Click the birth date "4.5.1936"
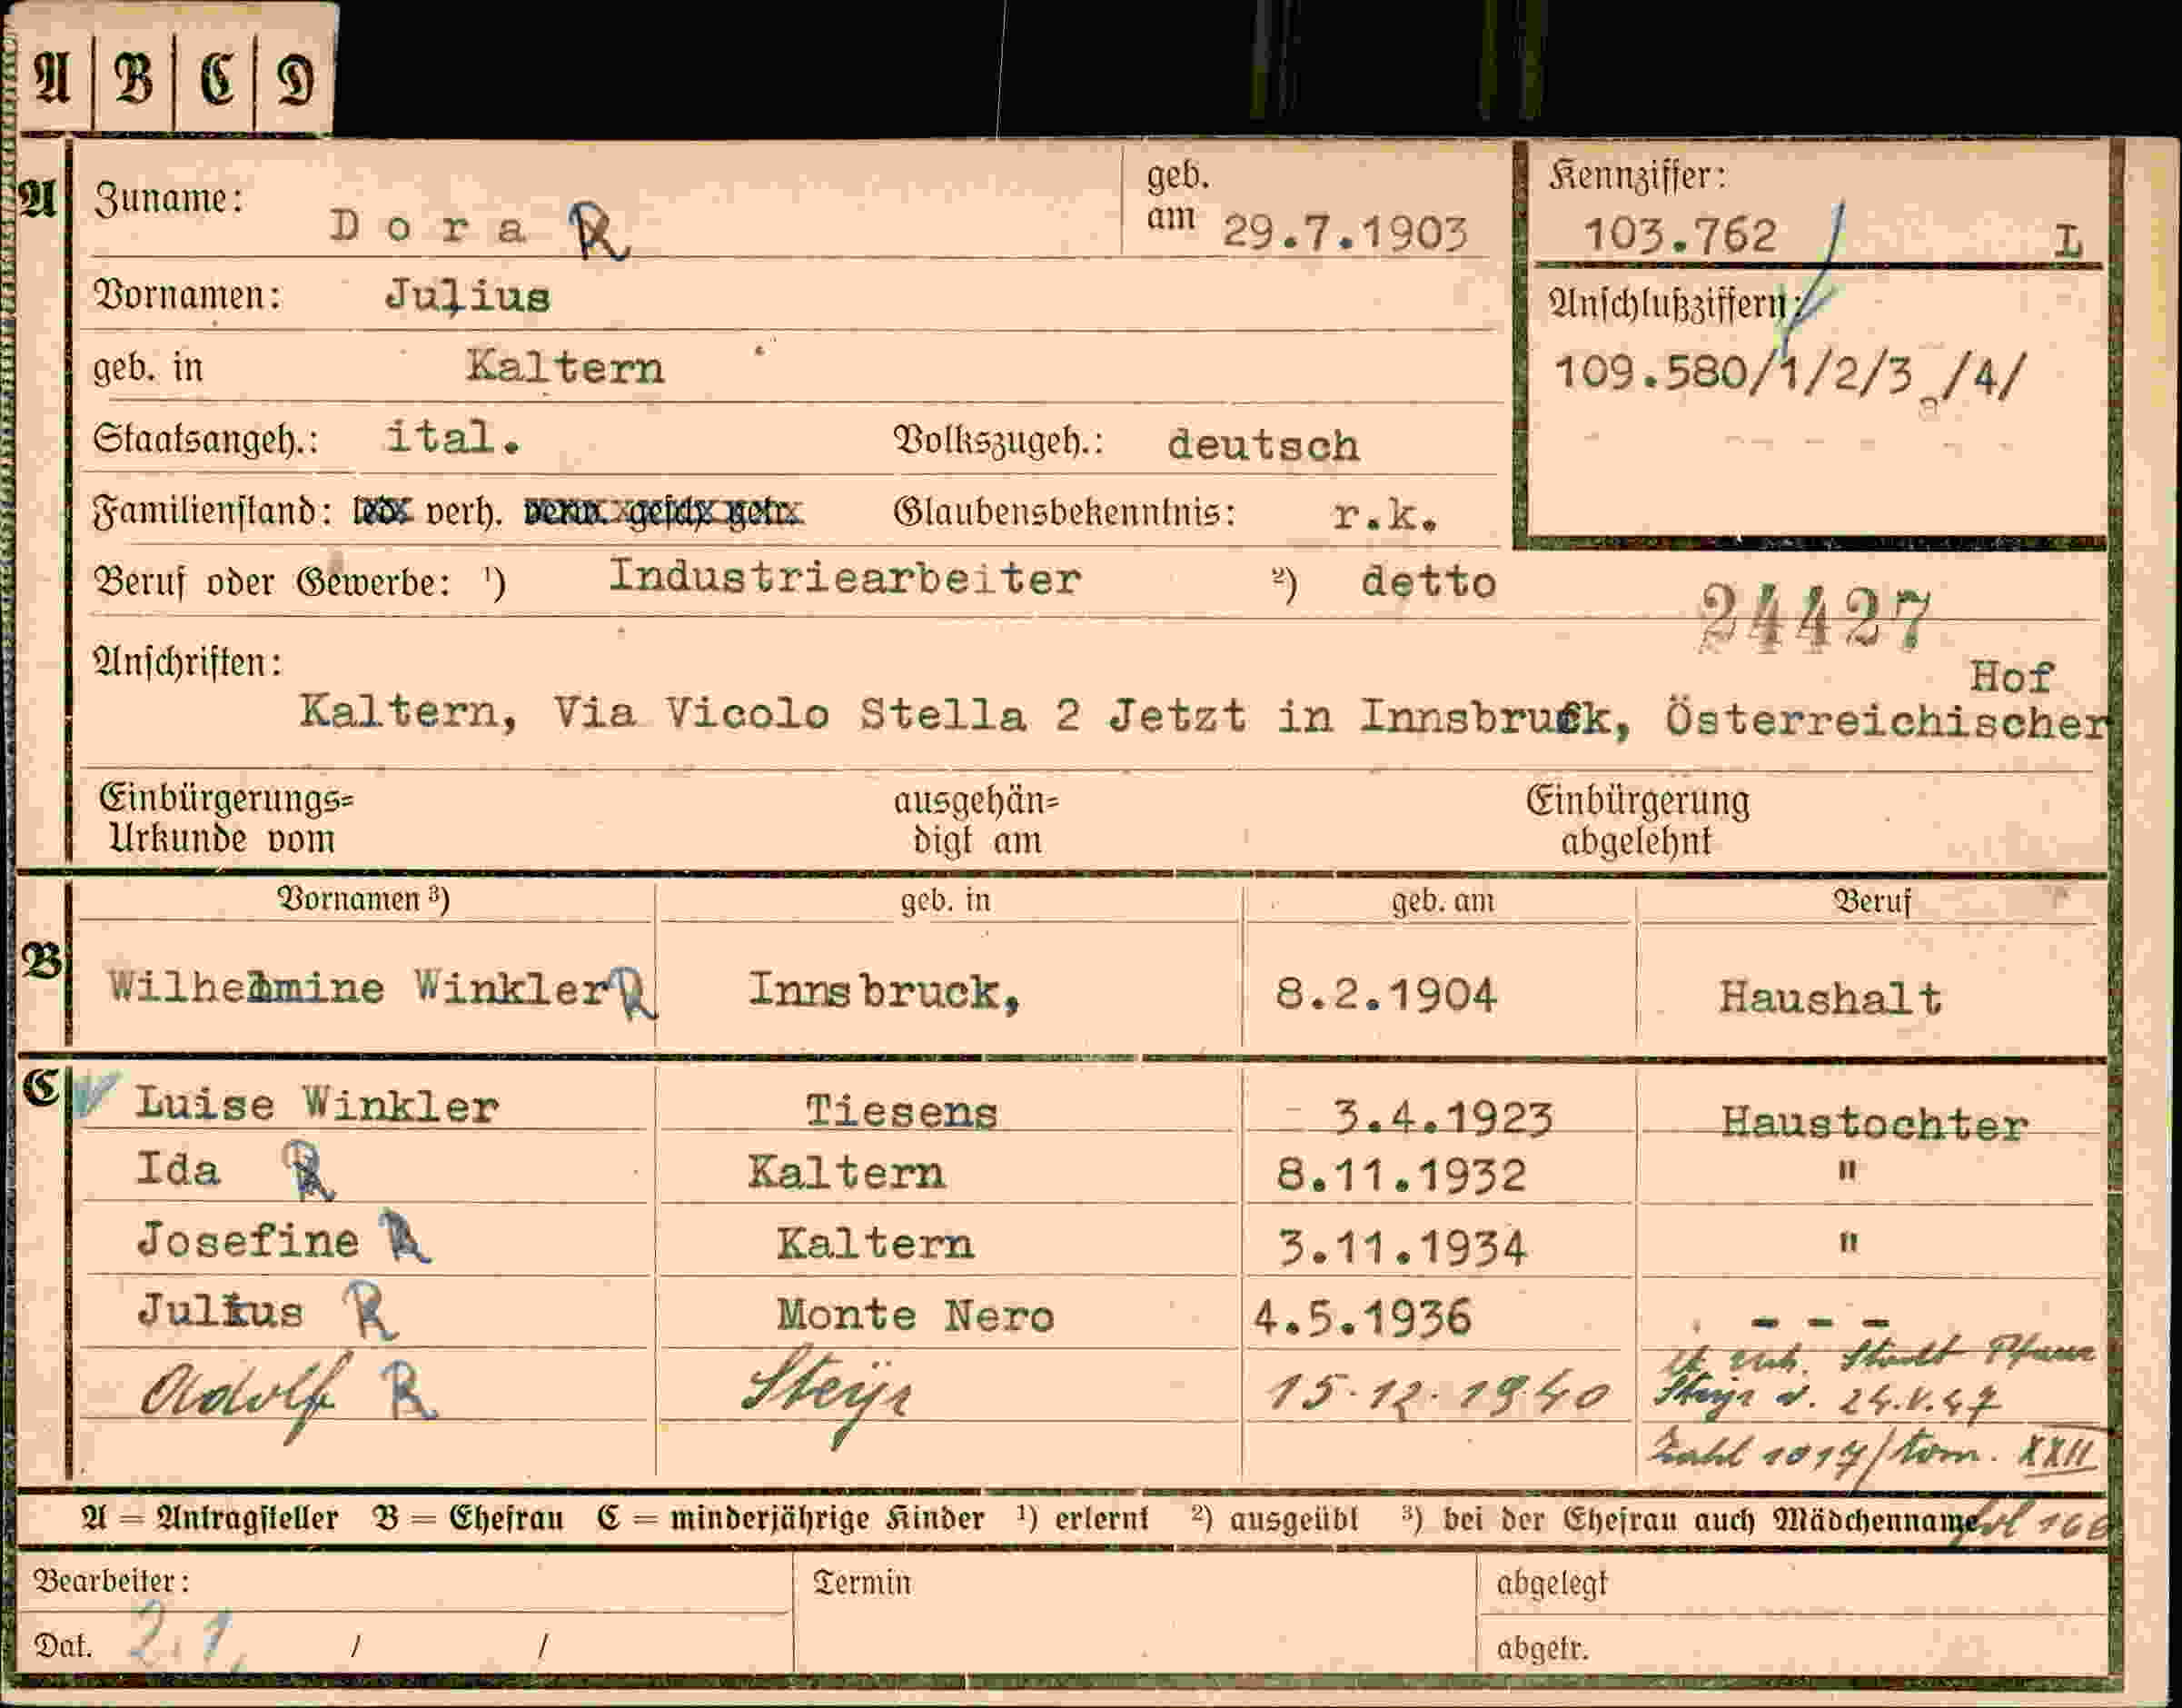The image size is (2182, 1708). click(1362, 1318)
